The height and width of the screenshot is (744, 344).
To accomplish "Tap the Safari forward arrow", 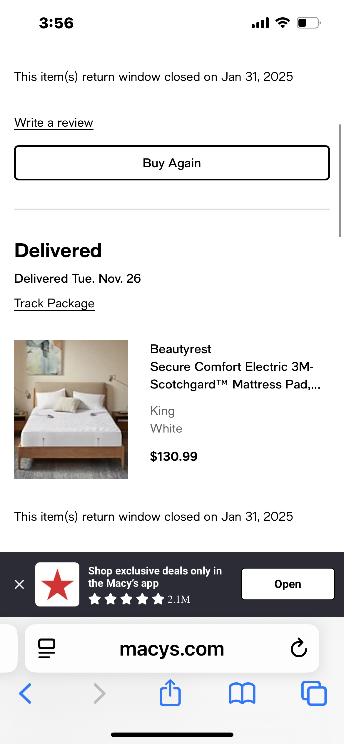I will (99, 693).
